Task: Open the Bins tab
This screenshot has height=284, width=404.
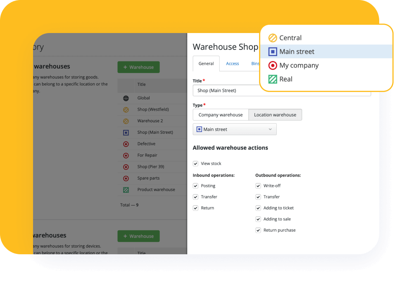Action: 255,64
